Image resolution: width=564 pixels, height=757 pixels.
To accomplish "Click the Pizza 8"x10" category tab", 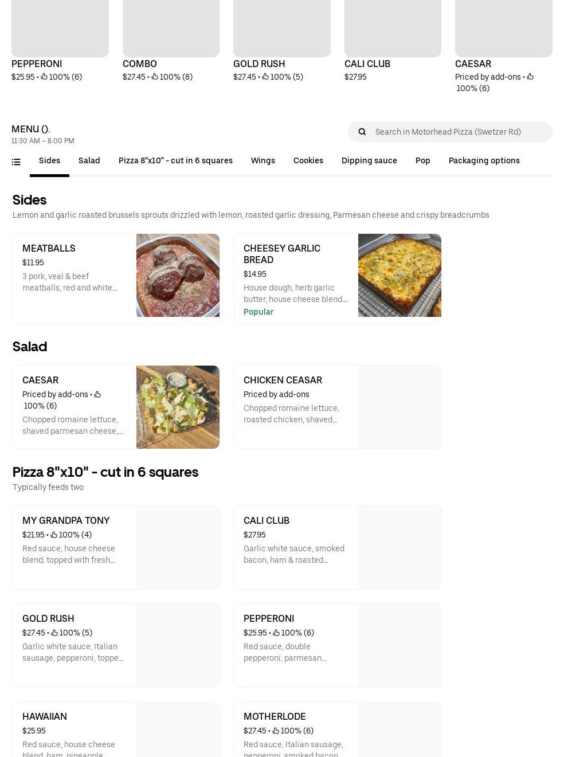I will [175, 160].
